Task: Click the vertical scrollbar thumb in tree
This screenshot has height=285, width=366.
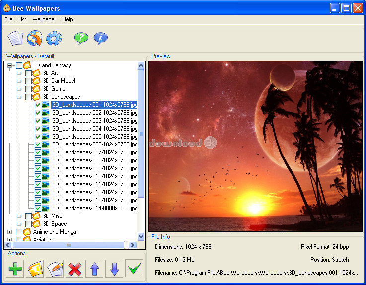Action: [x=141, y=134]
